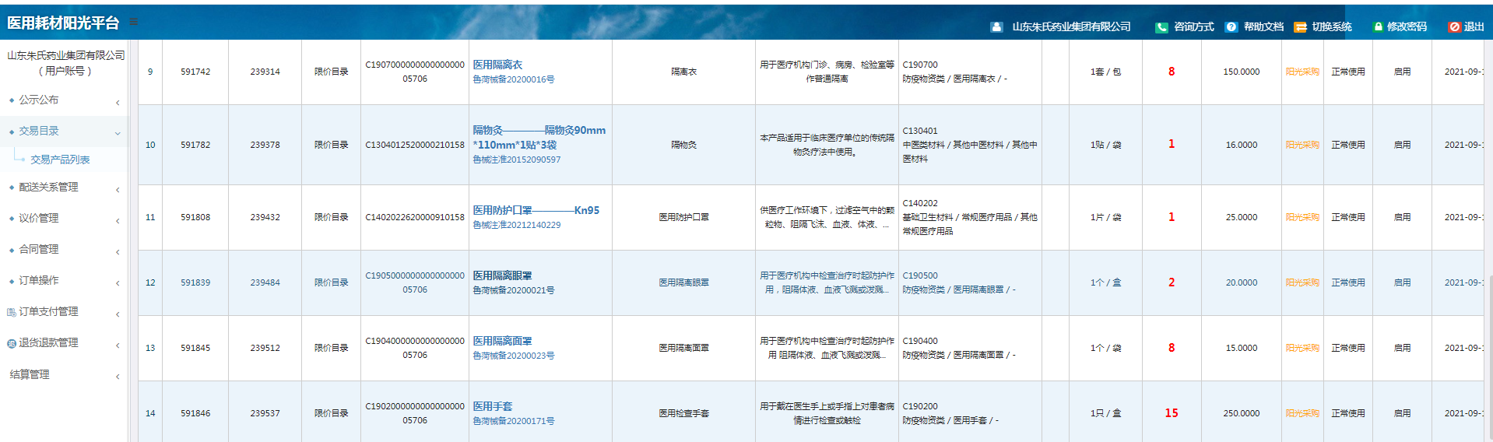Image resolution: width=1493 pixels, height=442 pixels.
Task: Open the 医用隔离衣 product link
Action: [x=497, y=65]
